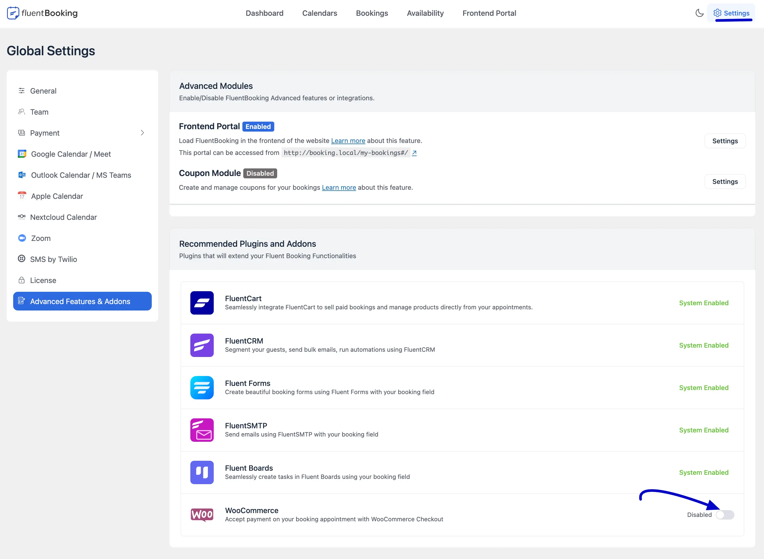Click the FluentCRM plugin logo

(202, 345)
